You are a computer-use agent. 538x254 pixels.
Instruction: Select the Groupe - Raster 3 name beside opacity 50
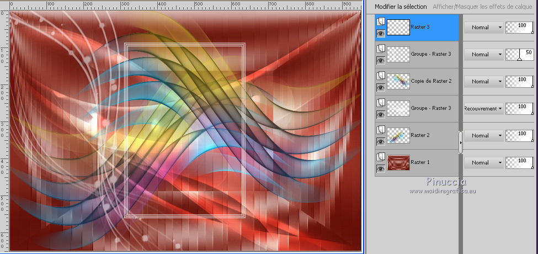431,54
